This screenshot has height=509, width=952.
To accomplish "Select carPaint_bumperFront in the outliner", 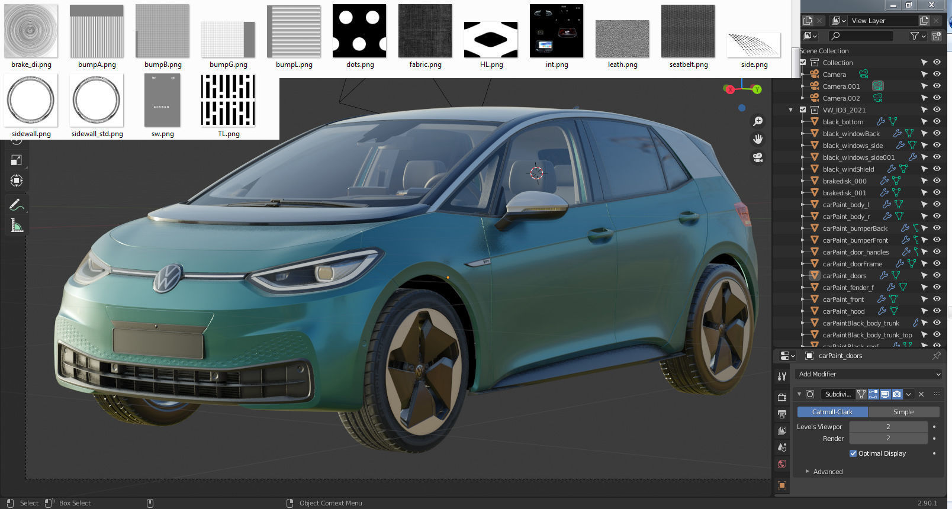I will point(855,240).
